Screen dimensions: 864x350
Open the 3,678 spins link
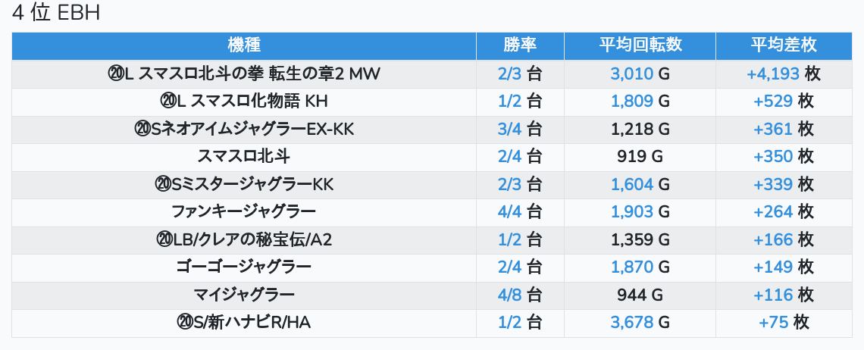pyautogui.click(x=631, y=323)
